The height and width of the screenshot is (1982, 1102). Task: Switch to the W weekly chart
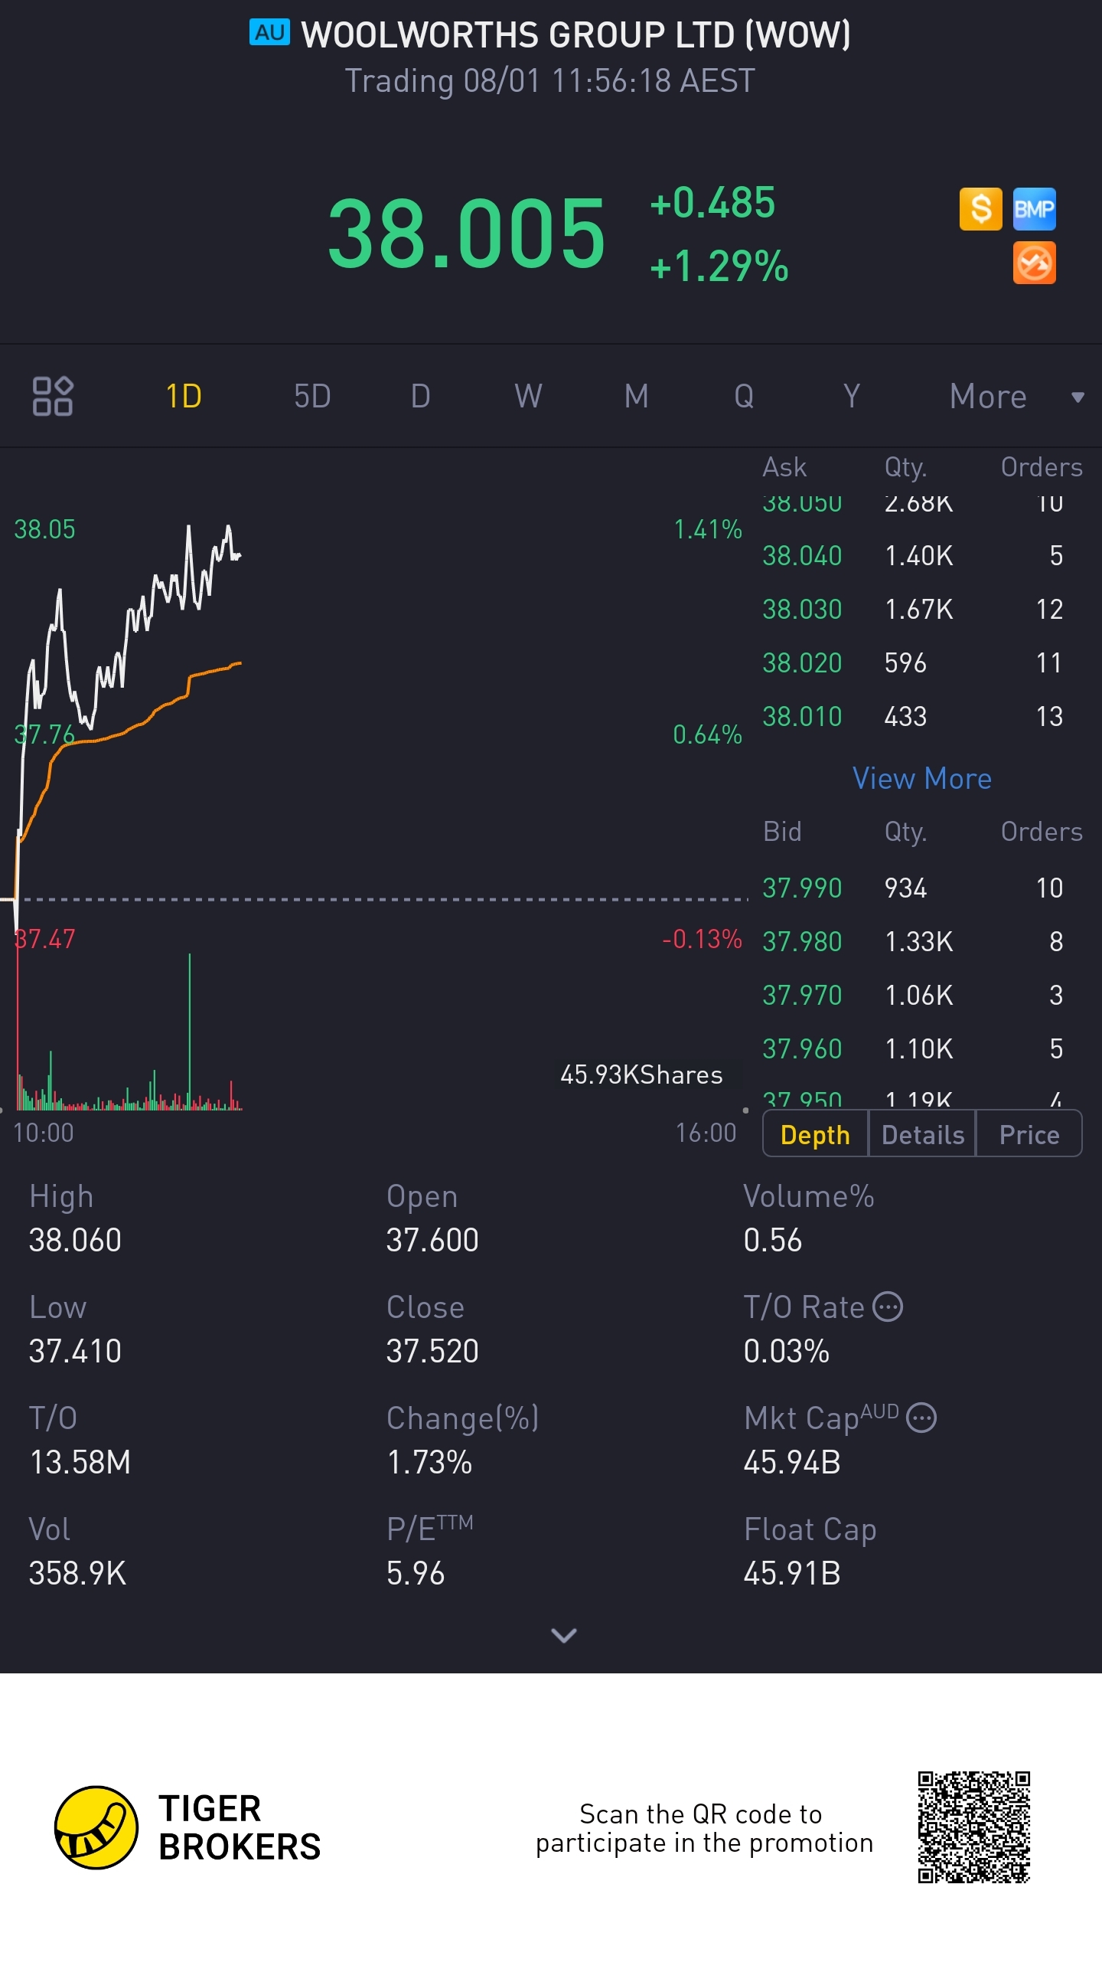click(528, 396)
